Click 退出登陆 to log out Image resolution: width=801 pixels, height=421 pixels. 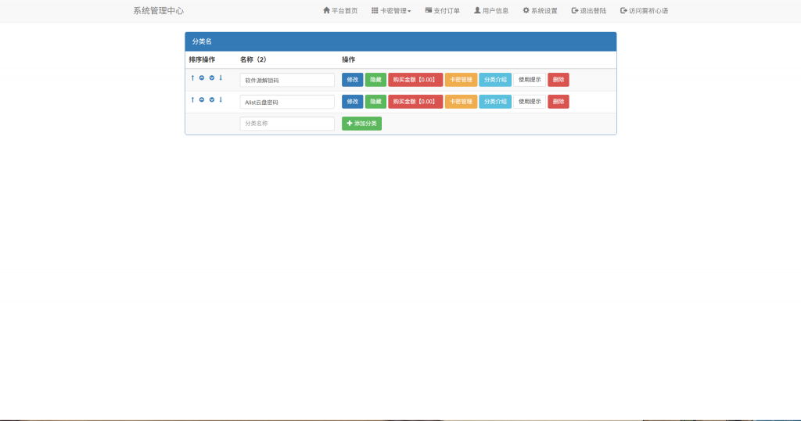click(x=589, y=11)
